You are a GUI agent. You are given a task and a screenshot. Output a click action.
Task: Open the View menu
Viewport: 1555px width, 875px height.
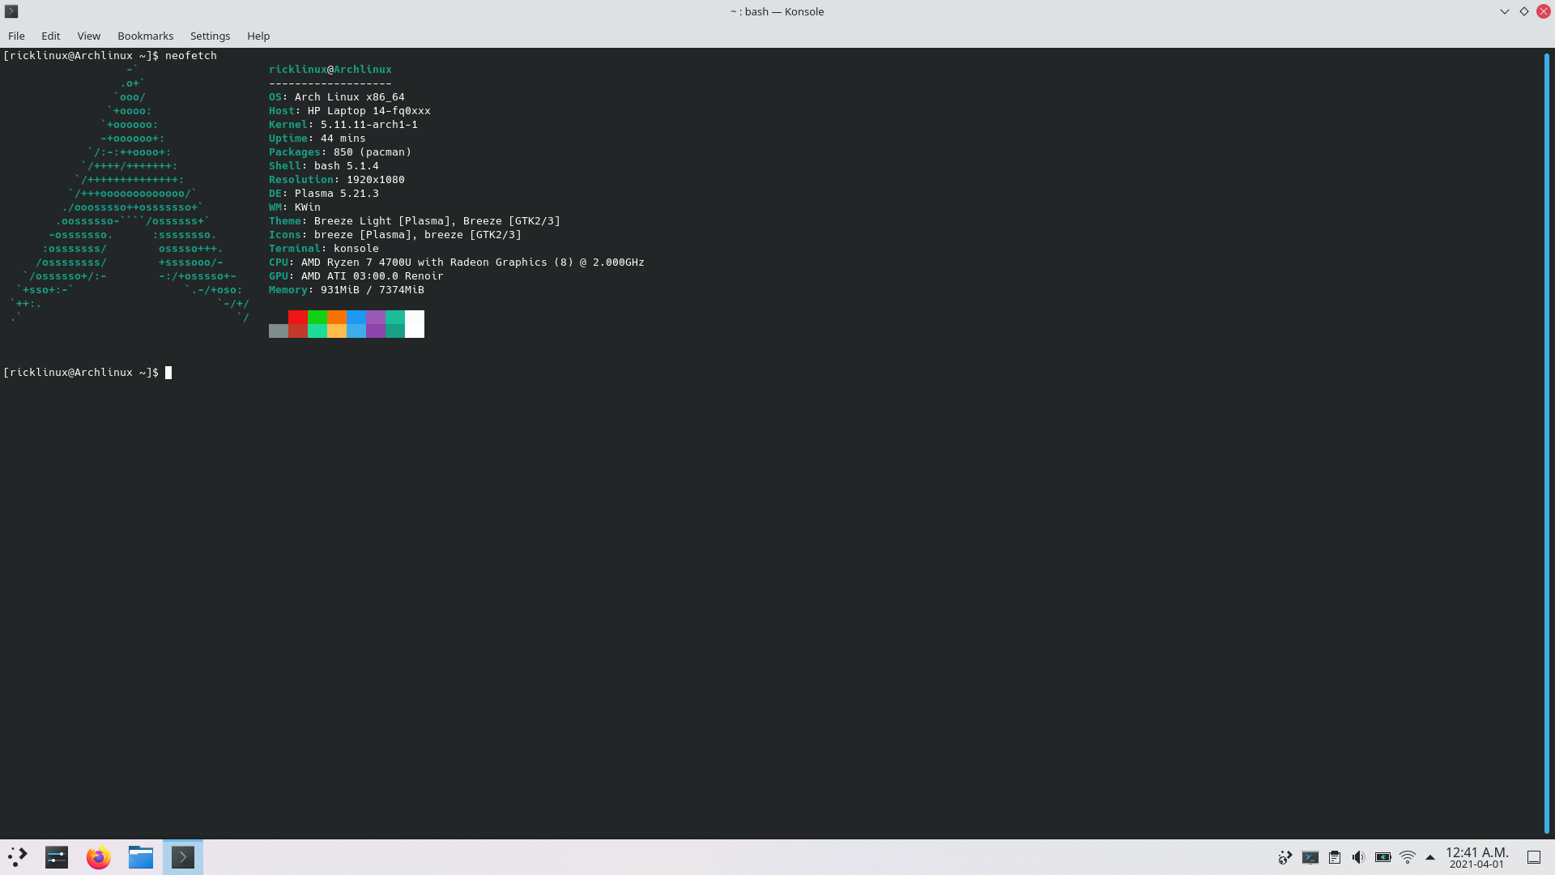pyautogui.click(x=88, y=36)
